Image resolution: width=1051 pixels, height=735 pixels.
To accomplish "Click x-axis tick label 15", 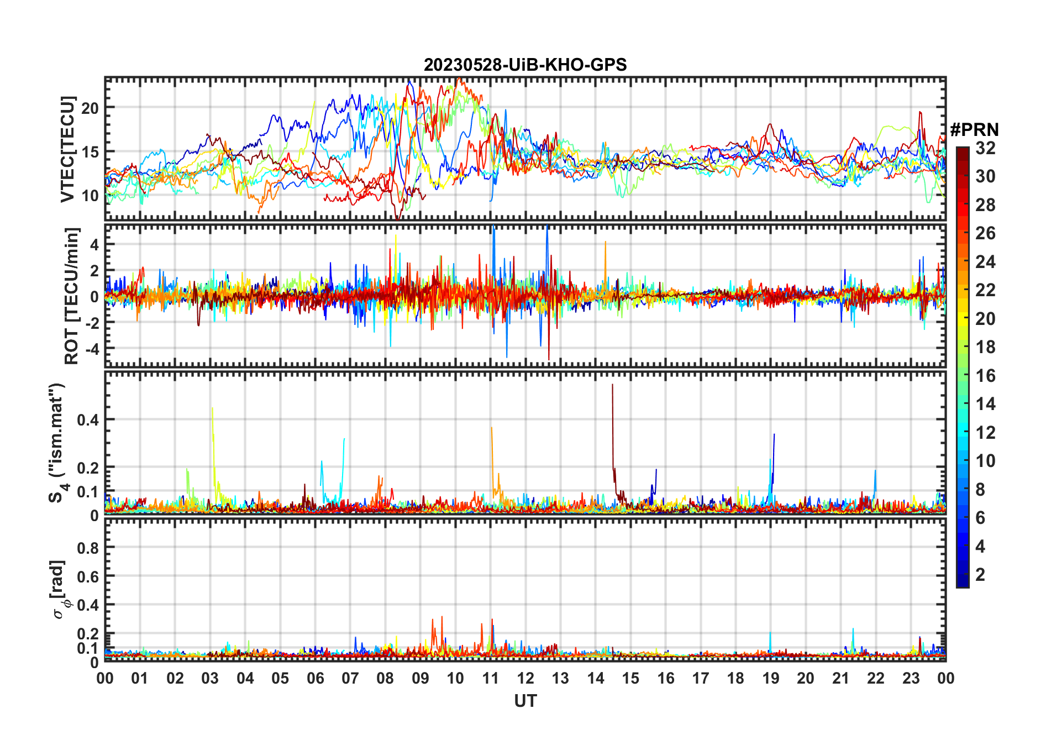I will (x=630, y=678).
